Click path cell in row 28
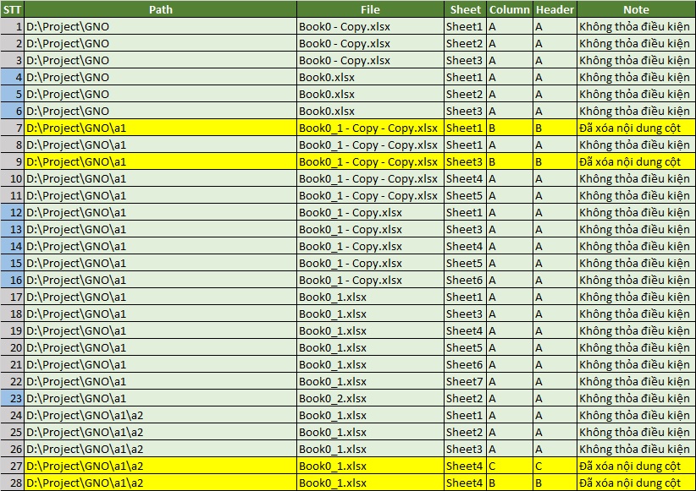696x491 pixels. tap(159, 483)
